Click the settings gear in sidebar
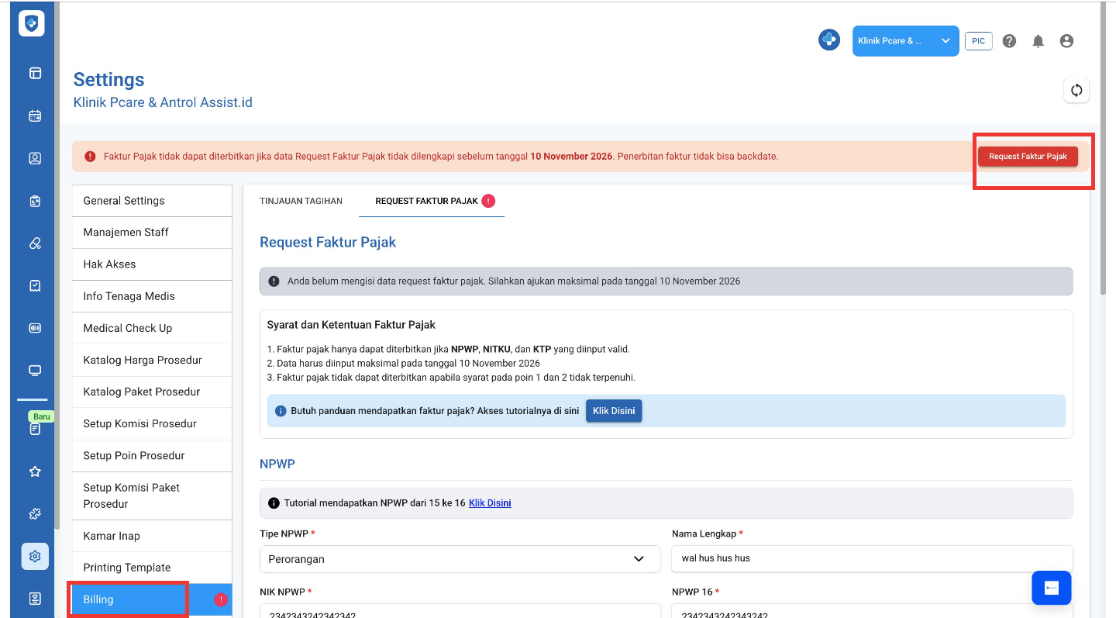 pyautogui.click(x=35, y=556)
